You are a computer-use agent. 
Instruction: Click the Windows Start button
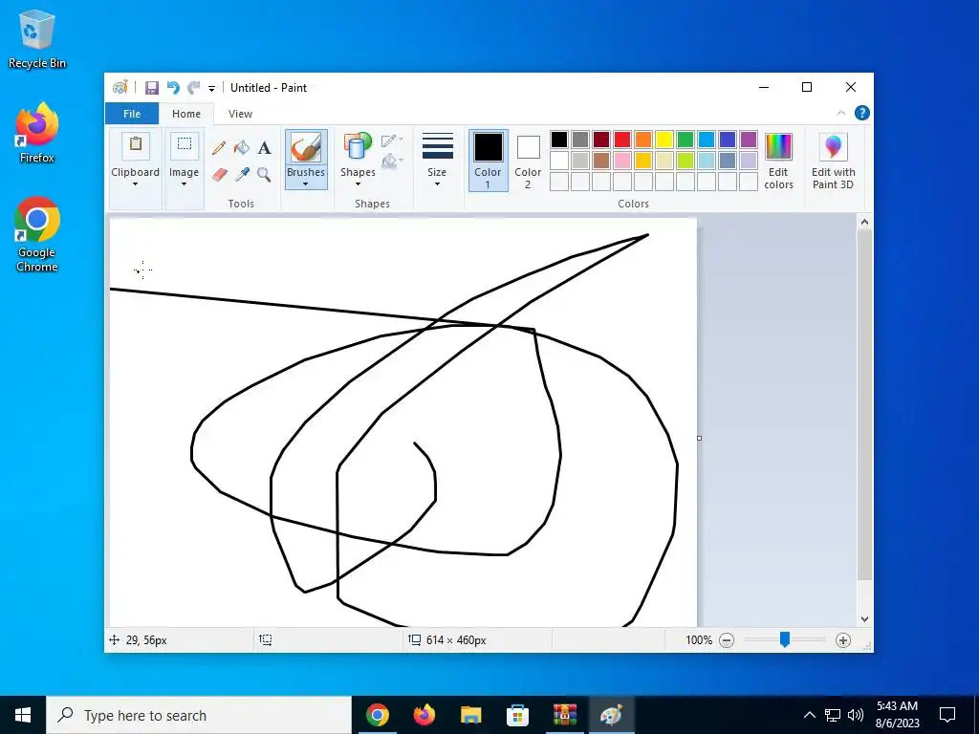[23, 715]
